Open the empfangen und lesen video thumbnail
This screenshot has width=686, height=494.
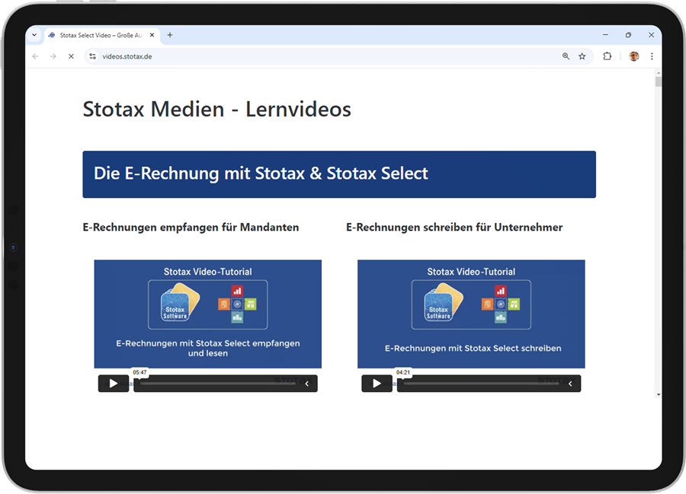(208, 314)
